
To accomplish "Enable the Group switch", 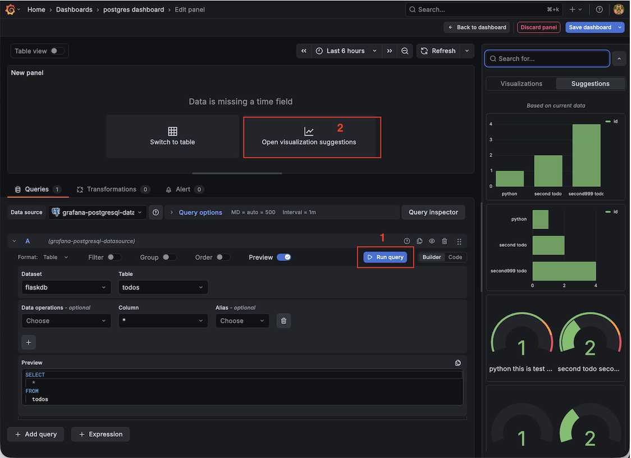I will point(170,257).
